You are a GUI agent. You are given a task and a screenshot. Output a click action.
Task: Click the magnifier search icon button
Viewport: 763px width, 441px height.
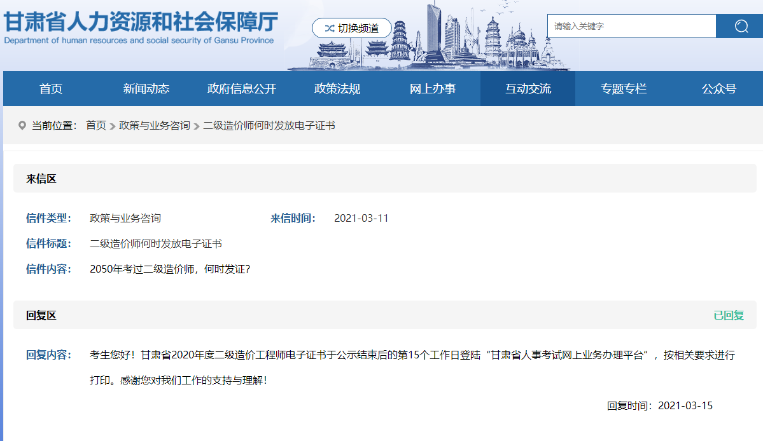point(741,26)
